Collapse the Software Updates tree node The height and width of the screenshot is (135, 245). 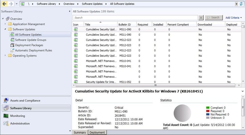tap(5, 29)
